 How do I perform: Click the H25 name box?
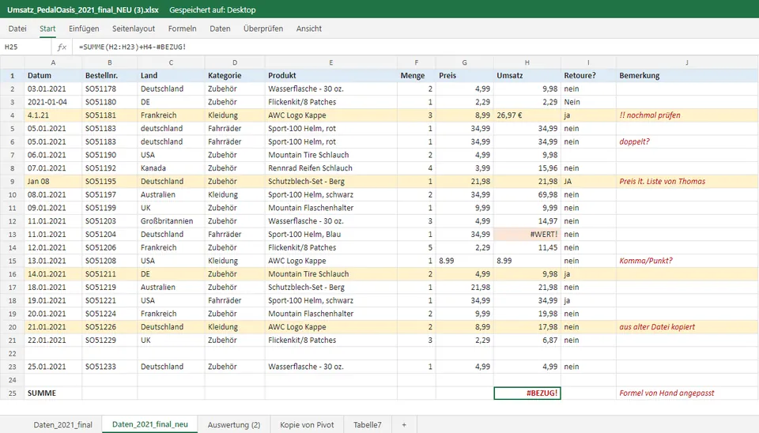pyautogui.click(x=25, y=47)
